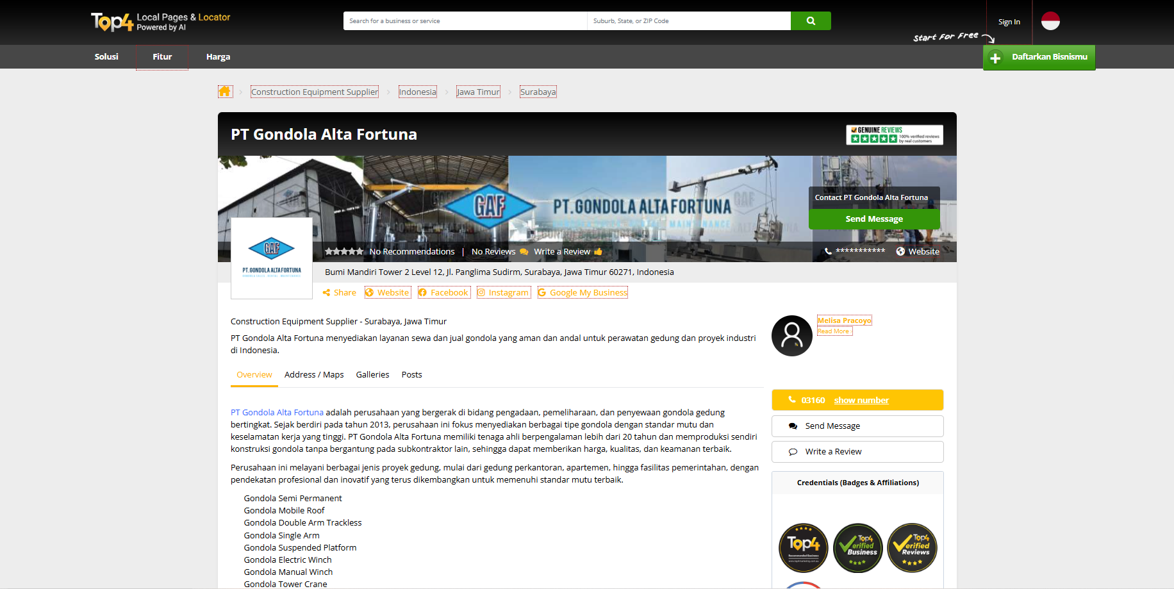Click the five-star rating icons
The image size is (1174, 589).
344,251
